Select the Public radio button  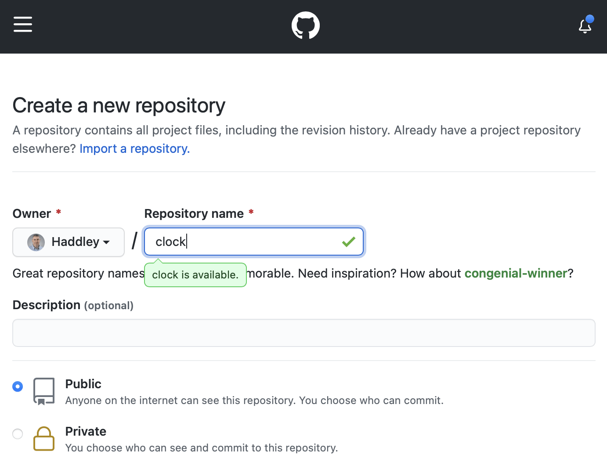tap(18, 386)
